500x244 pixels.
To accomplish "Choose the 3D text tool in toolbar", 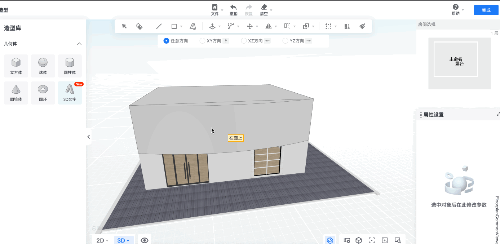I will pyautogui.click(x=193, y=26).
